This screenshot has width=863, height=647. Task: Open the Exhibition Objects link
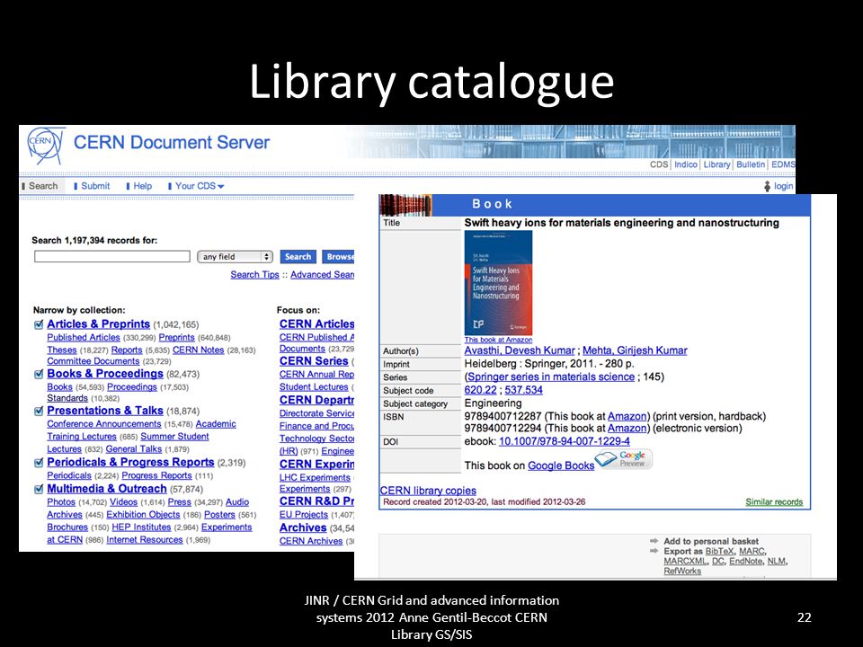tap(143, 514)
